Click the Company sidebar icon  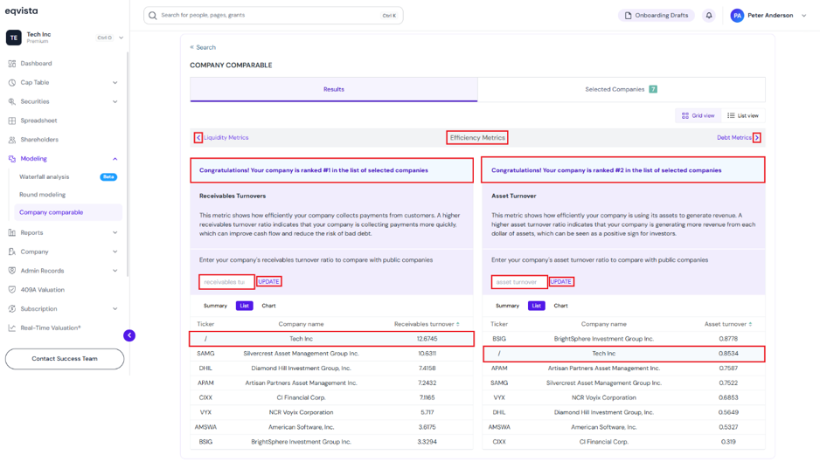pyautogui.click(x=12, y=252)
